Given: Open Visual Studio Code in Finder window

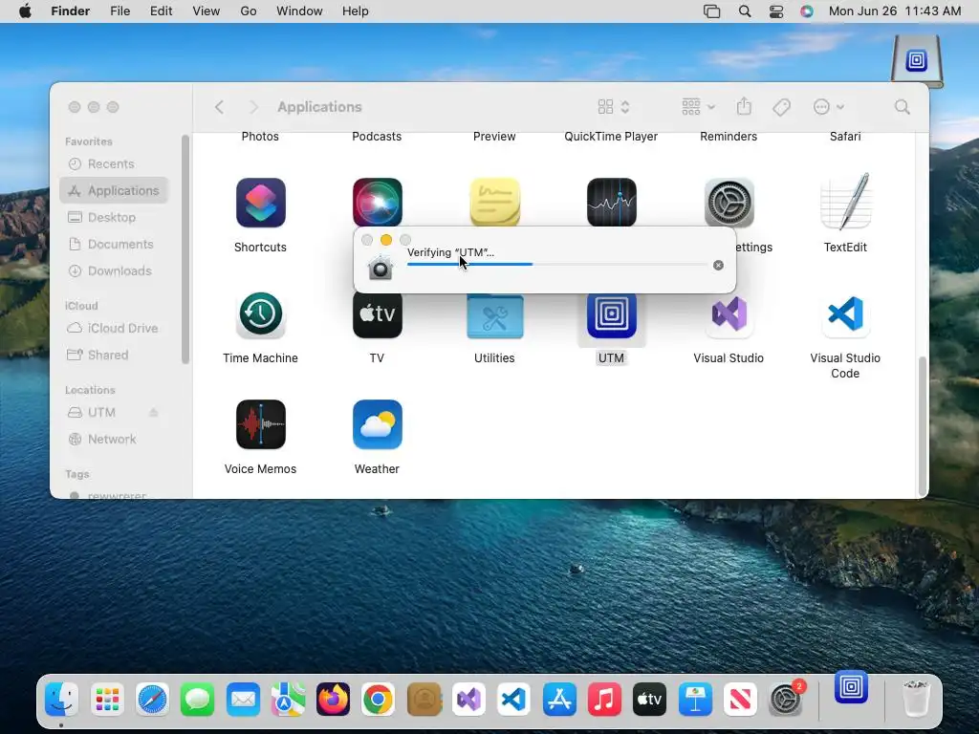Looking at the screenshot, I should click(x=845, y=313).
